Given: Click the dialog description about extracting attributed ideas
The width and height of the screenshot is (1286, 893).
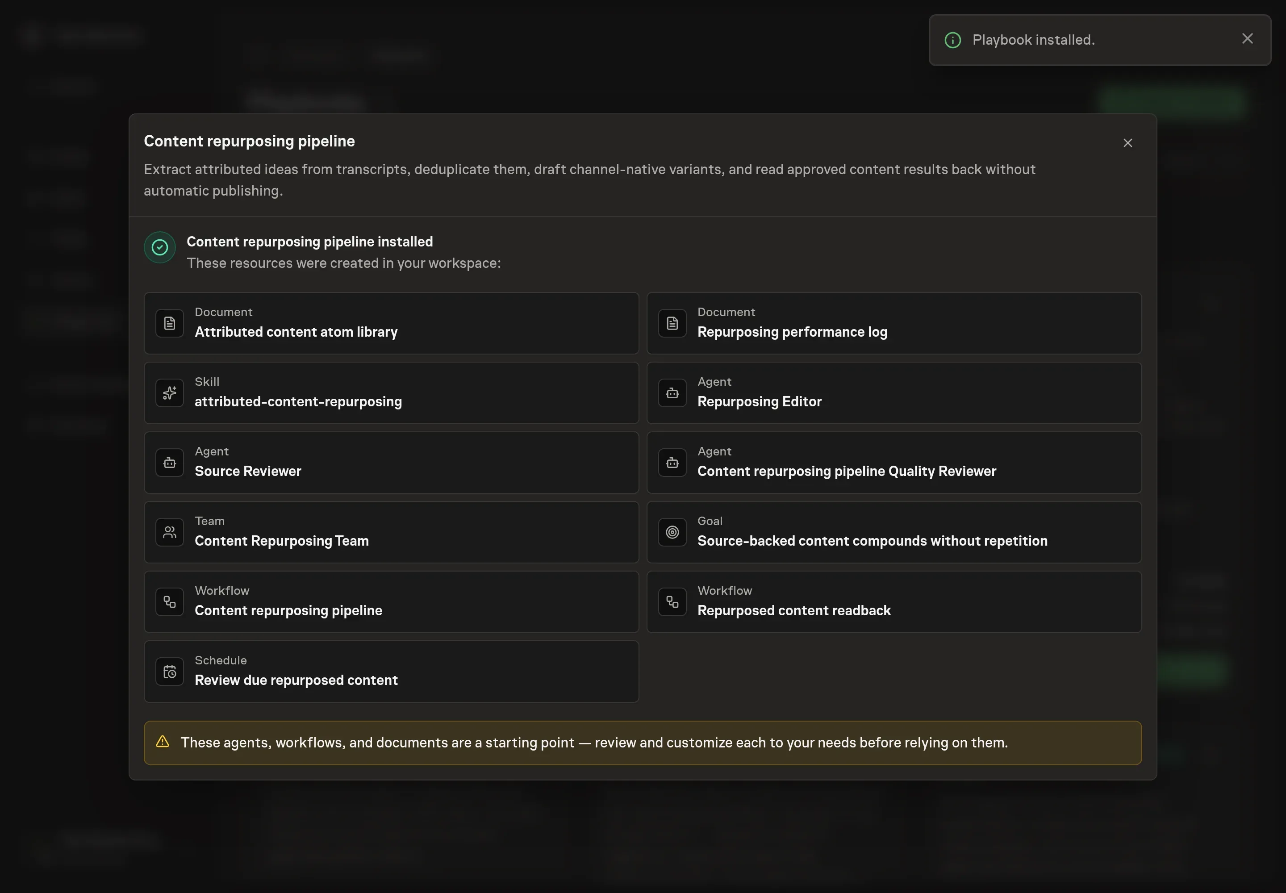Looking at the screenshot, I should [x=589, y=179].
